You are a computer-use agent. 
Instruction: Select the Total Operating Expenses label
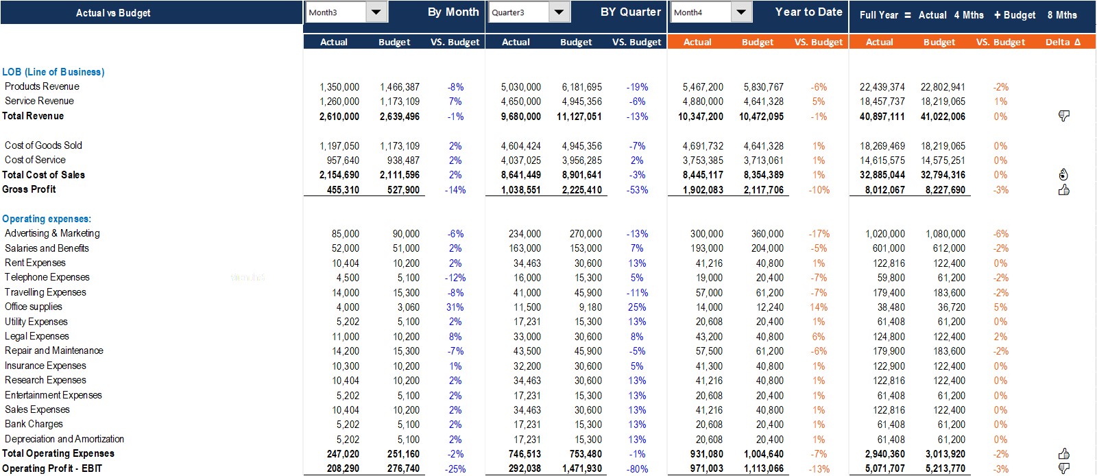(58, 453)
